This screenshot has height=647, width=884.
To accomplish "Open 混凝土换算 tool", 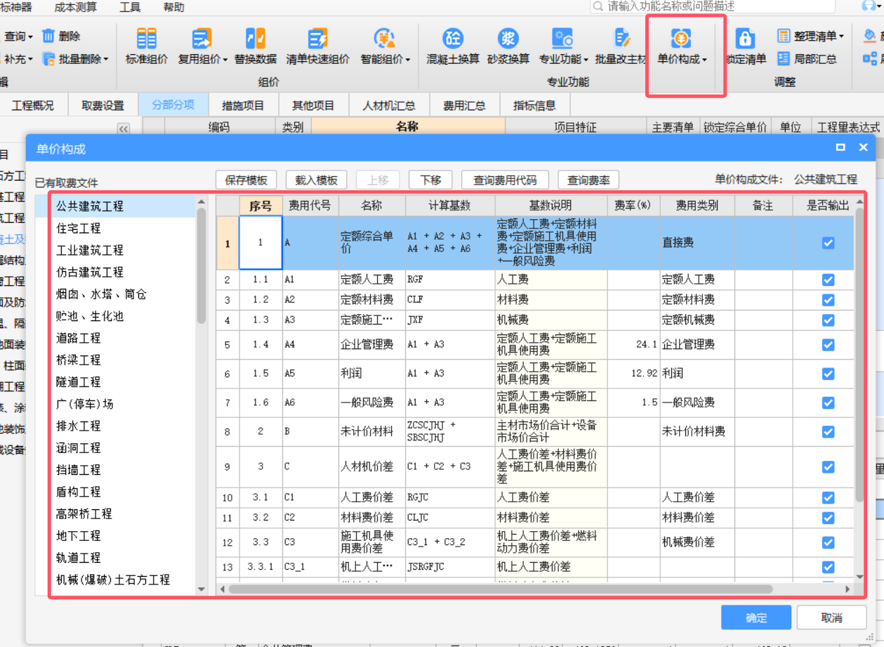I will point(453,38).
